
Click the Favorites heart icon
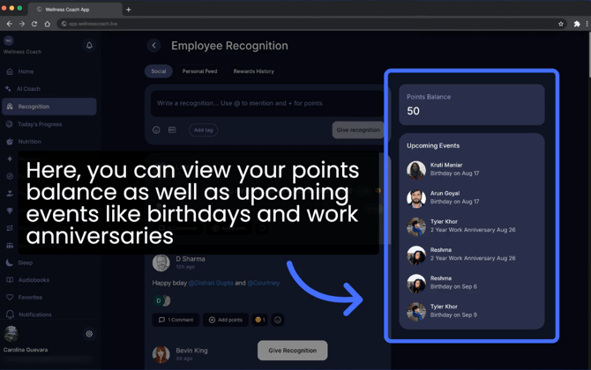(10, 298)
